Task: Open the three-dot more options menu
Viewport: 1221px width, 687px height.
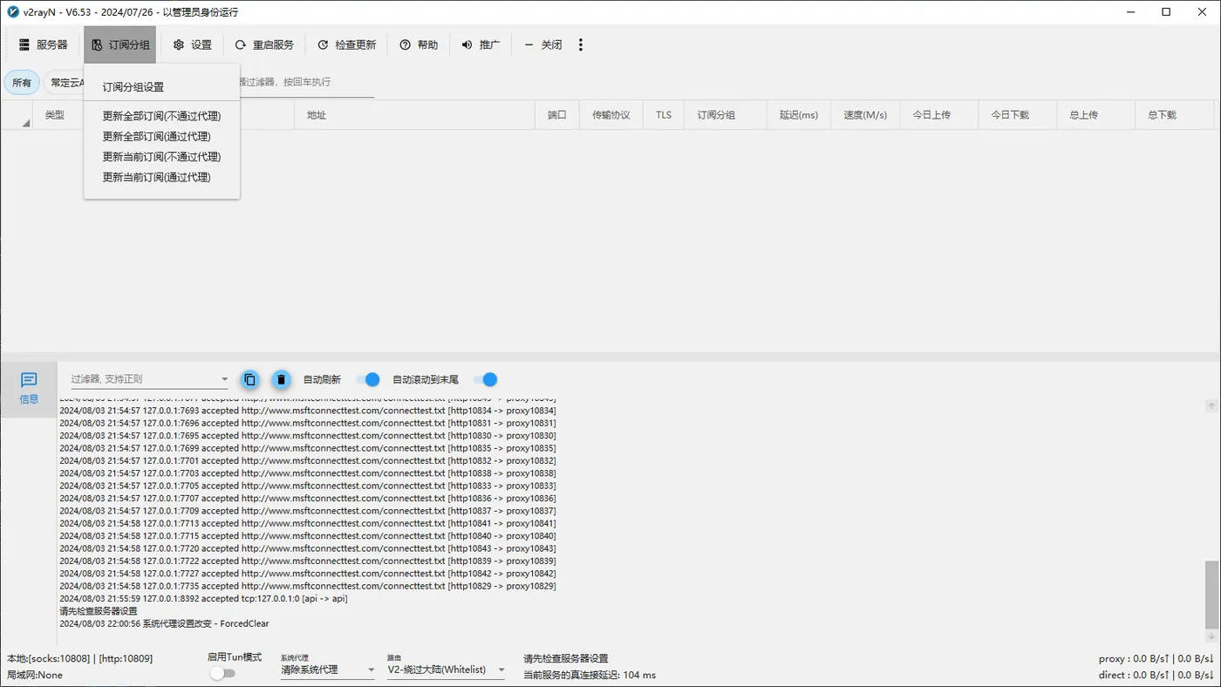Action: (x=581, y=44)
